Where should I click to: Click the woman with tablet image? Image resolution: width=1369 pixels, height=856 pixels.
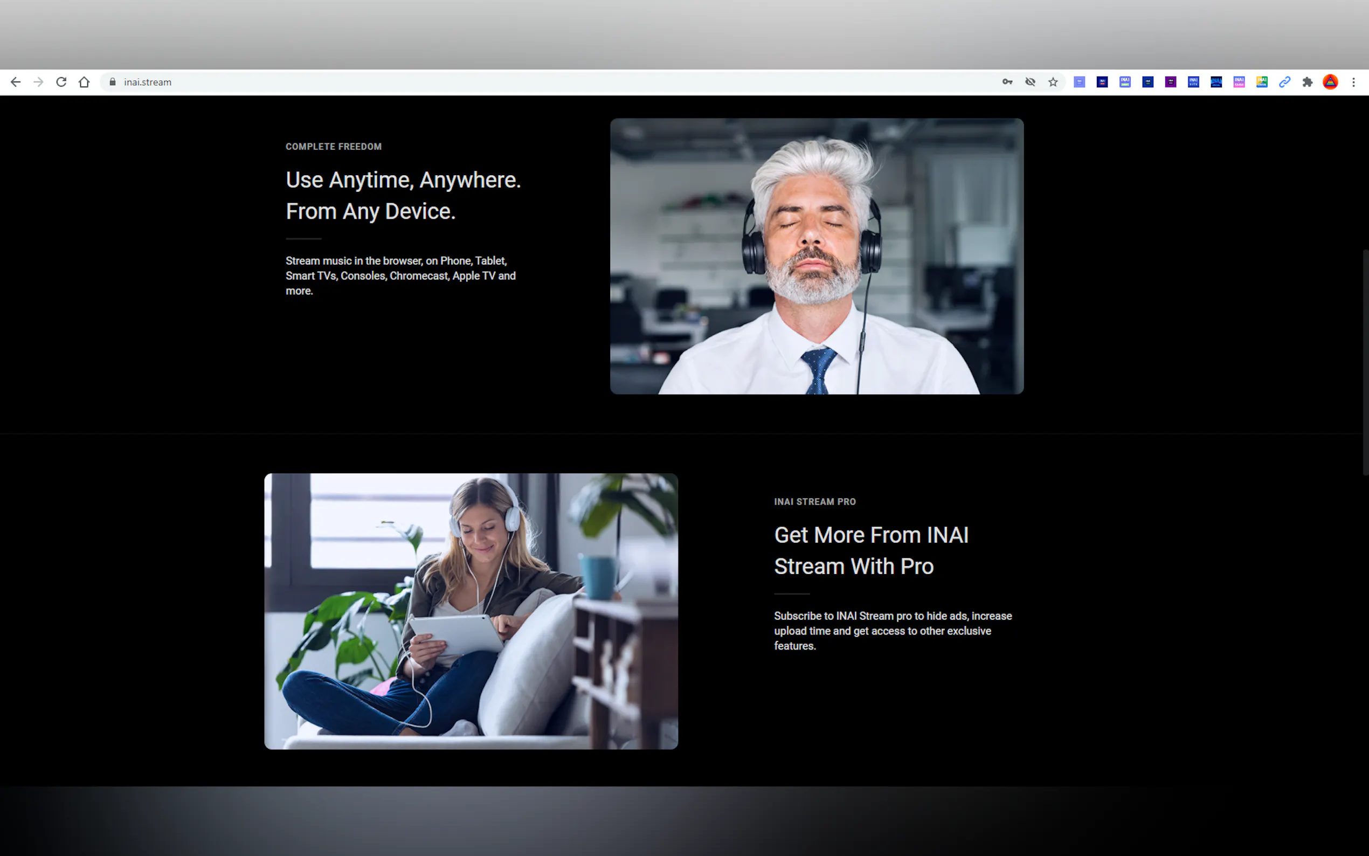click(471, 611)
